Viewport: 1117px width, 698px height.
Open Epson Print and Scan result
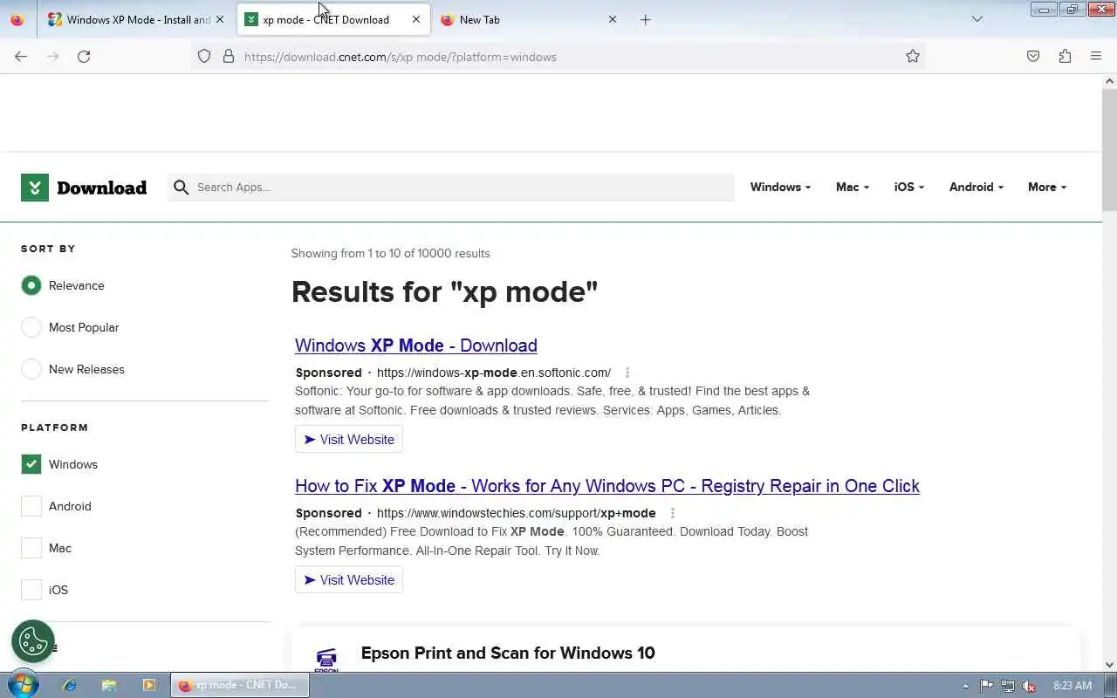coord(508,654)
